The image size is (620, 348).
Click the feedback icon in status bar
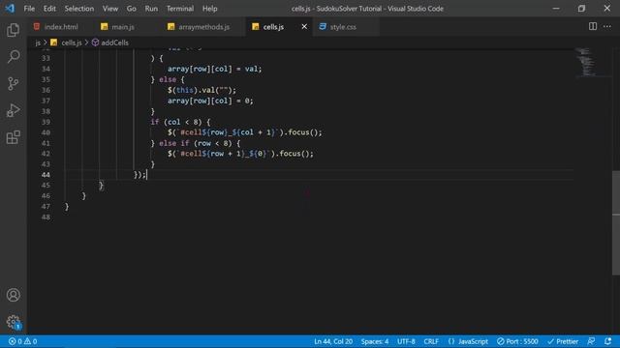591,341
